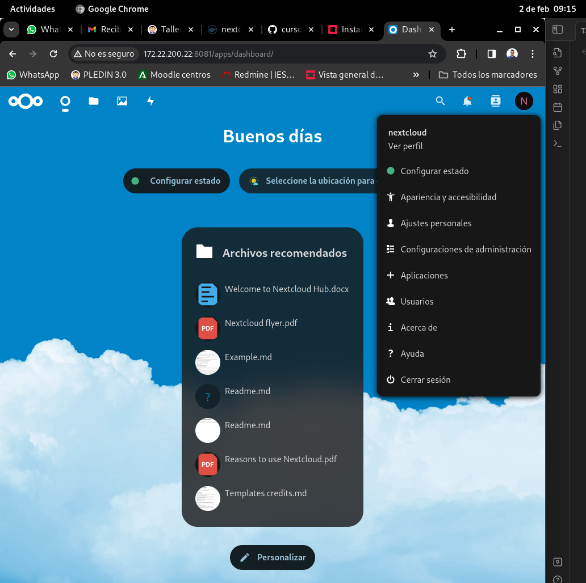Click the browser back arrow

click(x=12, y=54)
